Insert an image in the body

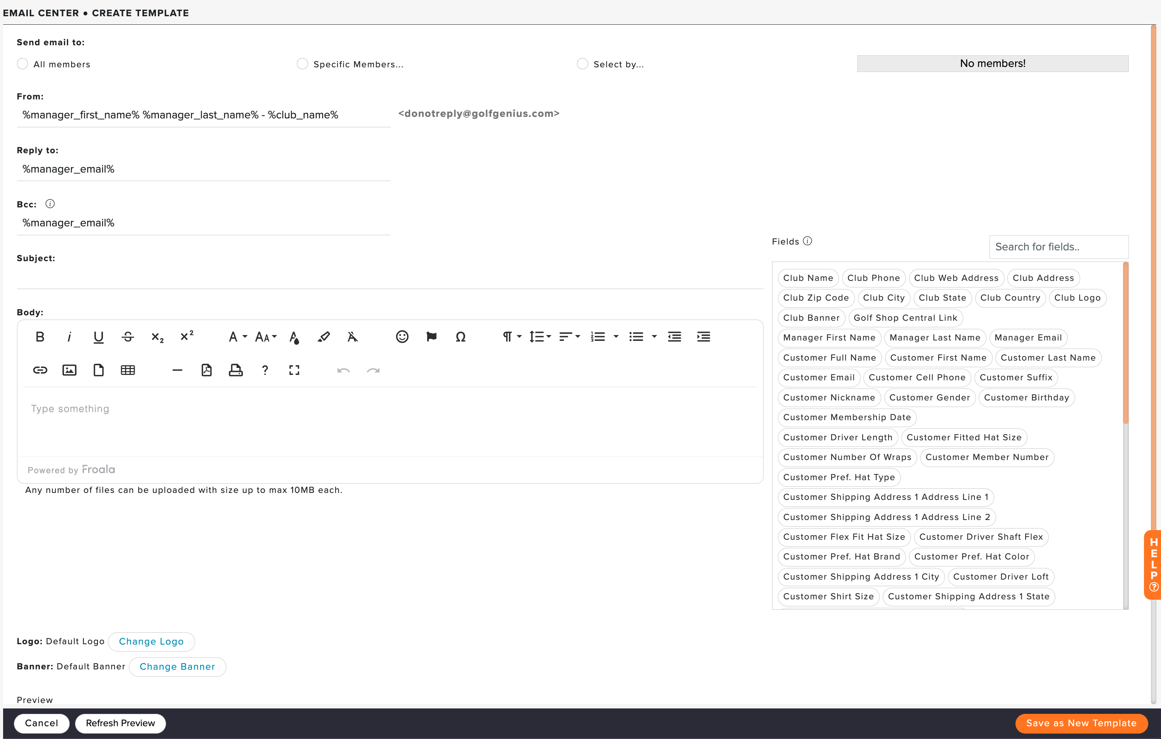69,370
